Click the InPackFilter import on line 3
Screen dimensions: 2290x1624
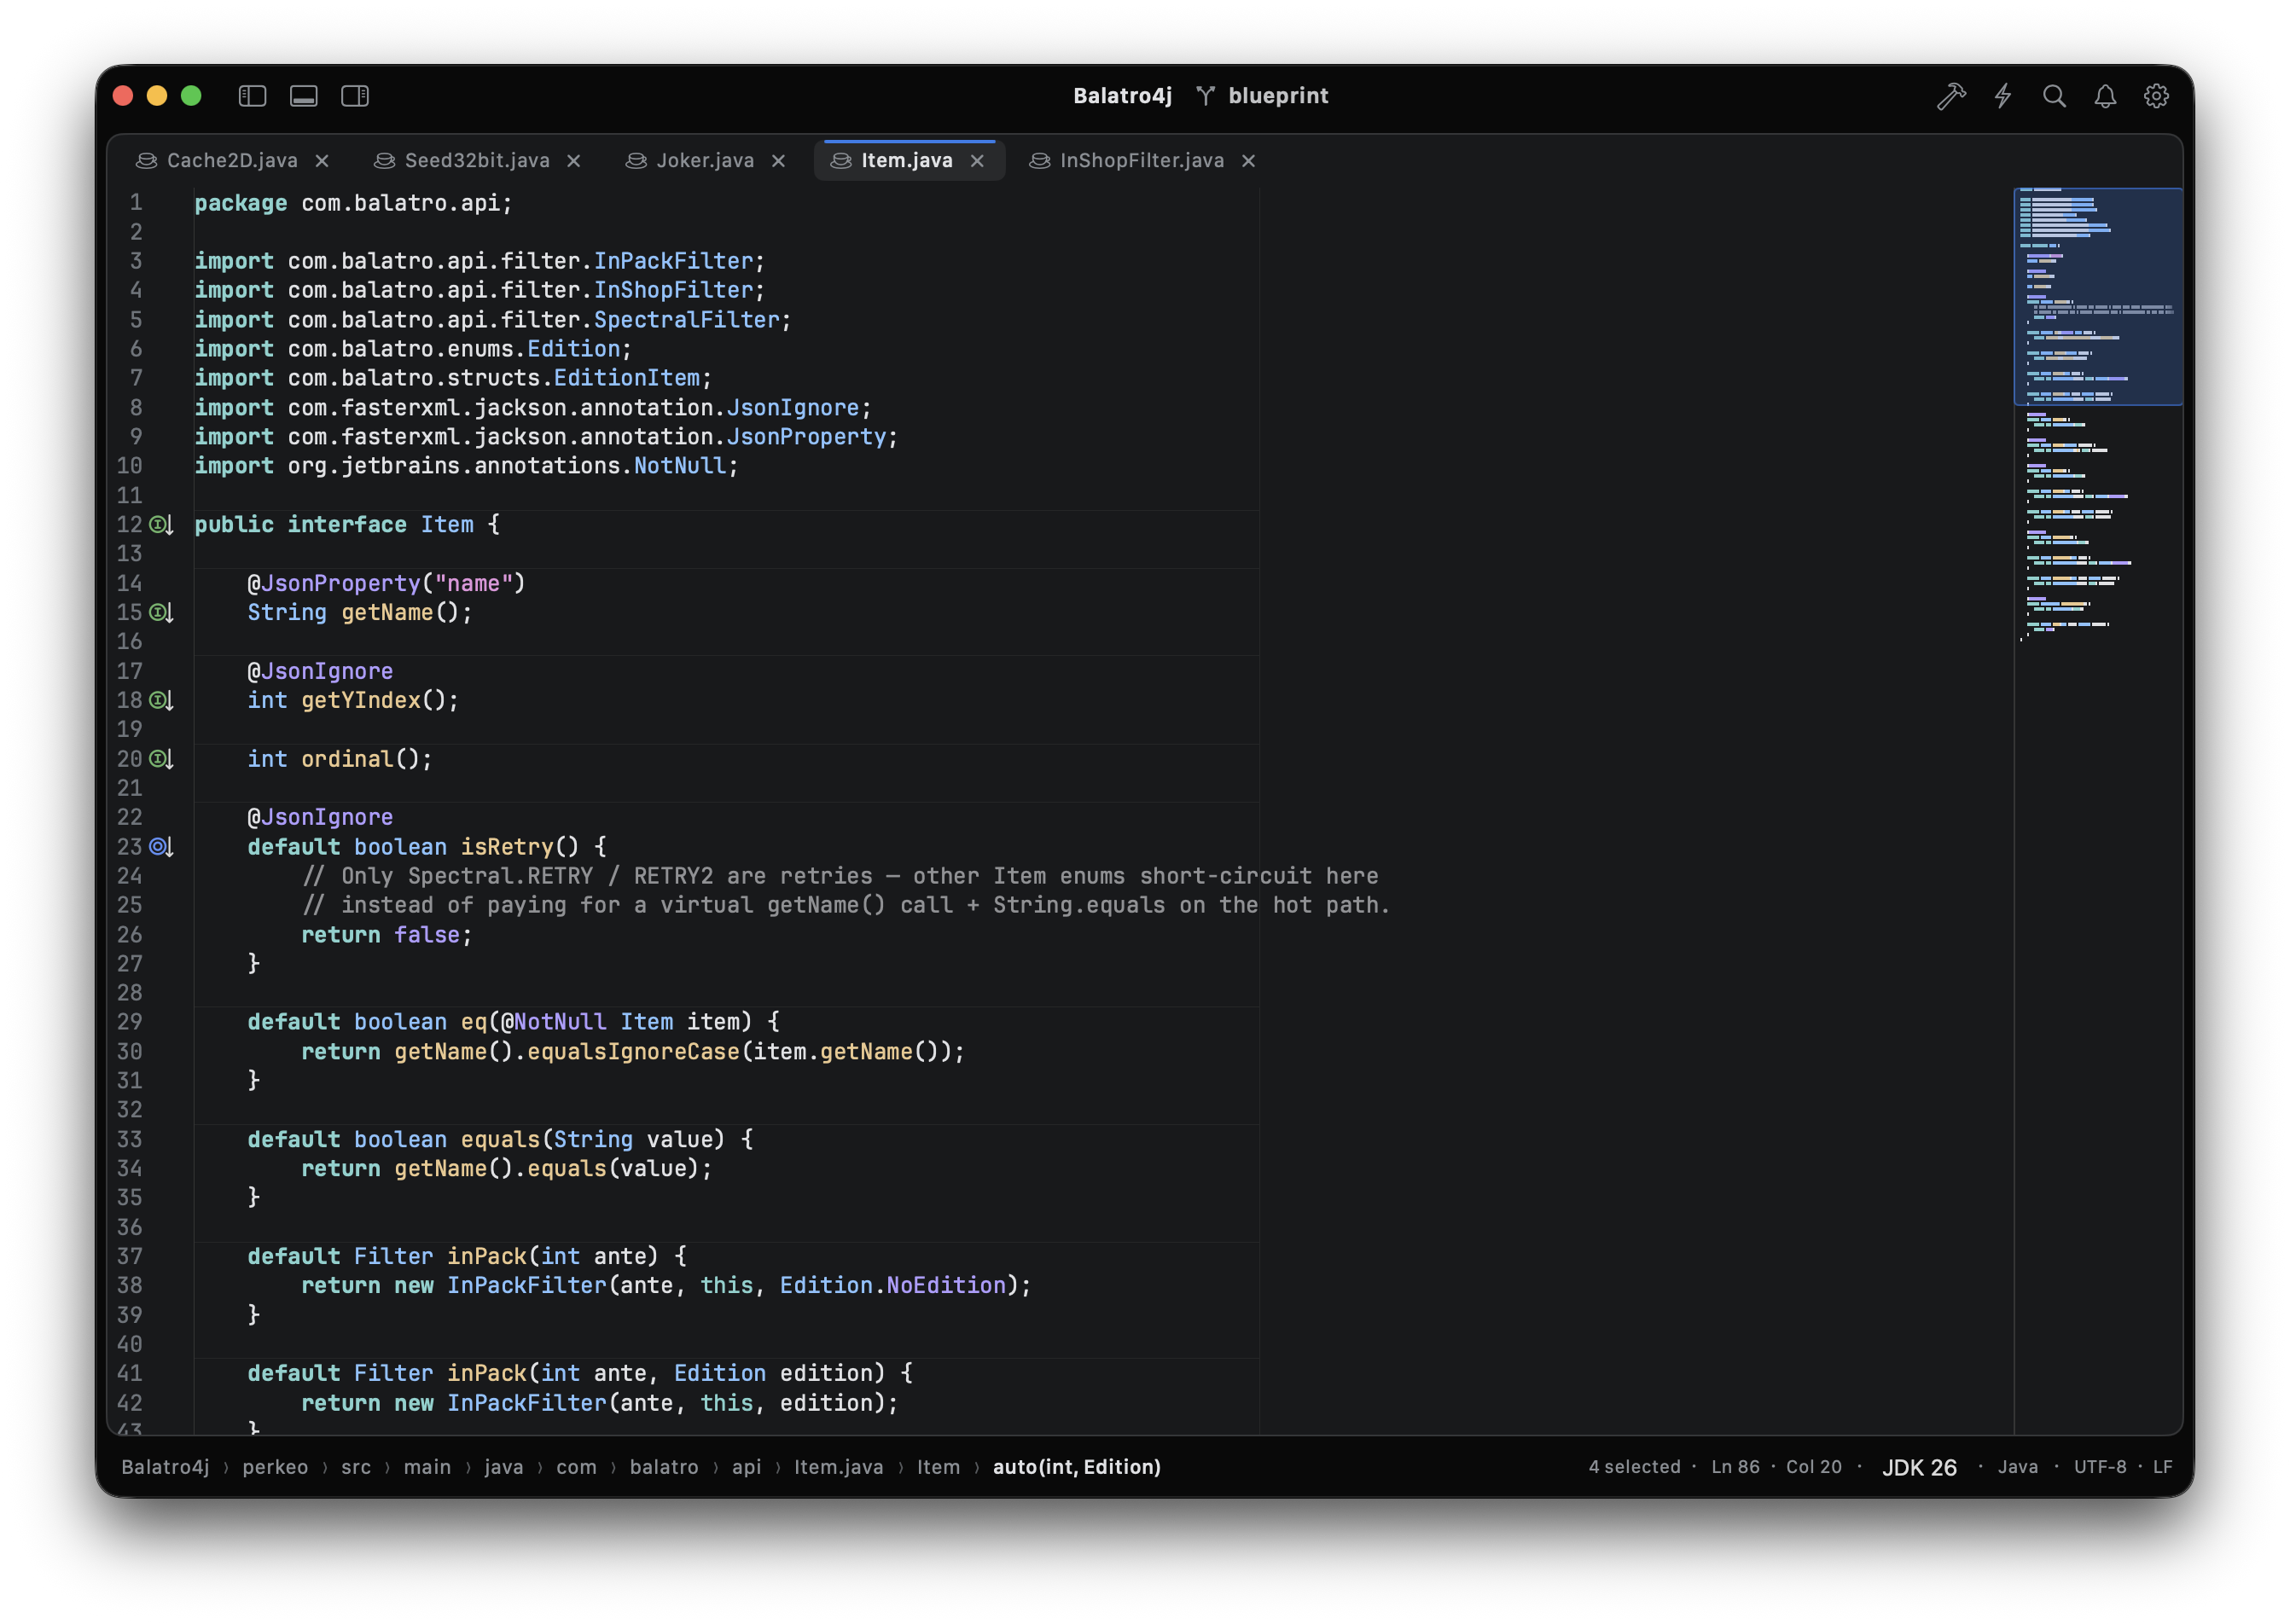click(x=673, y=261)
